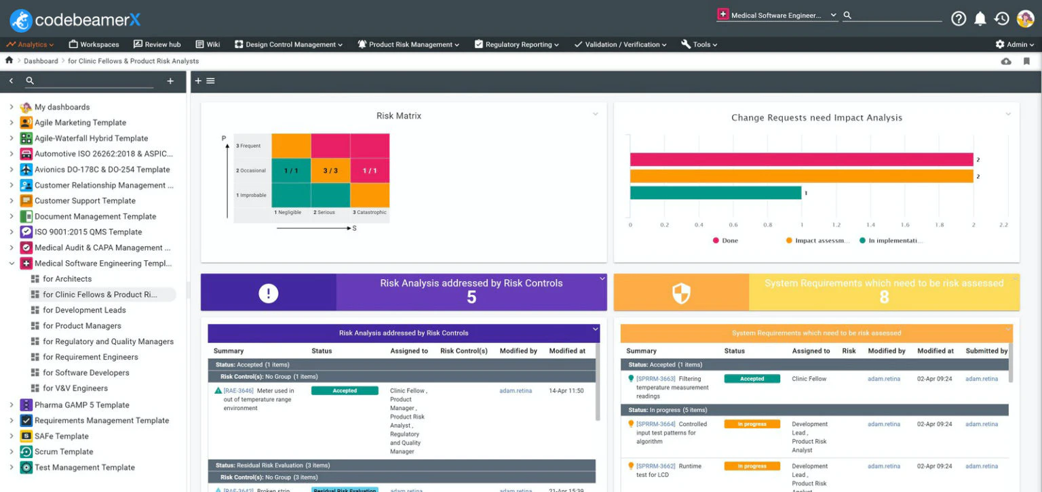Click the pink Catastrophic 1/1 risk matrix cell

coord(370,171)
